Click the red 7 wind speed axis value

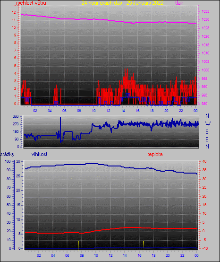[x=15, y=50]
